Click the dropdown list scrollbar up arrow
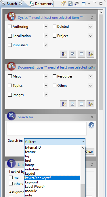The image size is (107, 197). click(x=83, y=148)
